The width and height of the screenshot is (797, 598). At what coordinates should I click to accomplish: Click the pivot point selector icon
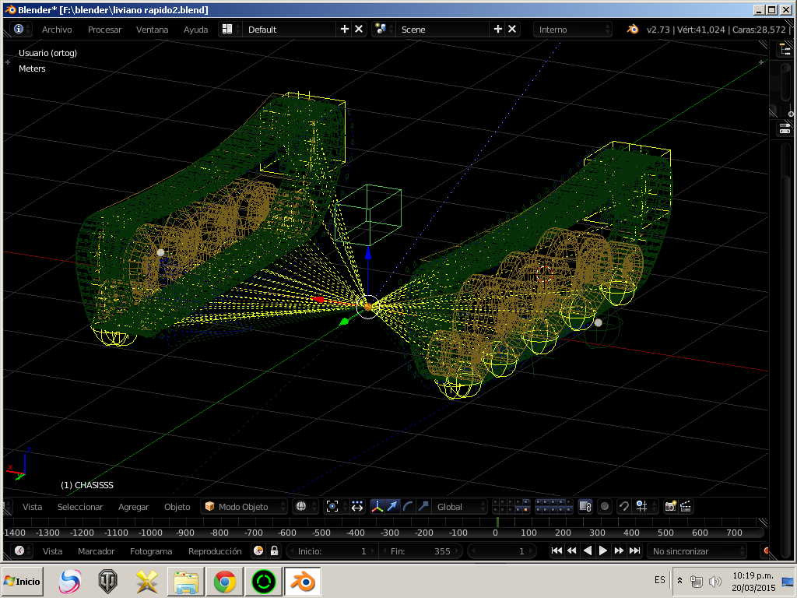[332, 506]
